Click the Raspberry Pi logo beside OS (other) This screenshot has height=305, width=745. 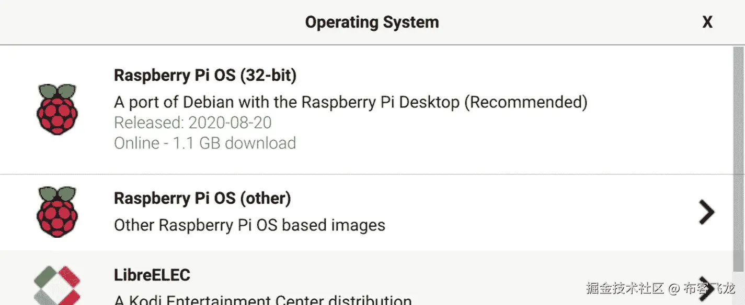[57, 212]
